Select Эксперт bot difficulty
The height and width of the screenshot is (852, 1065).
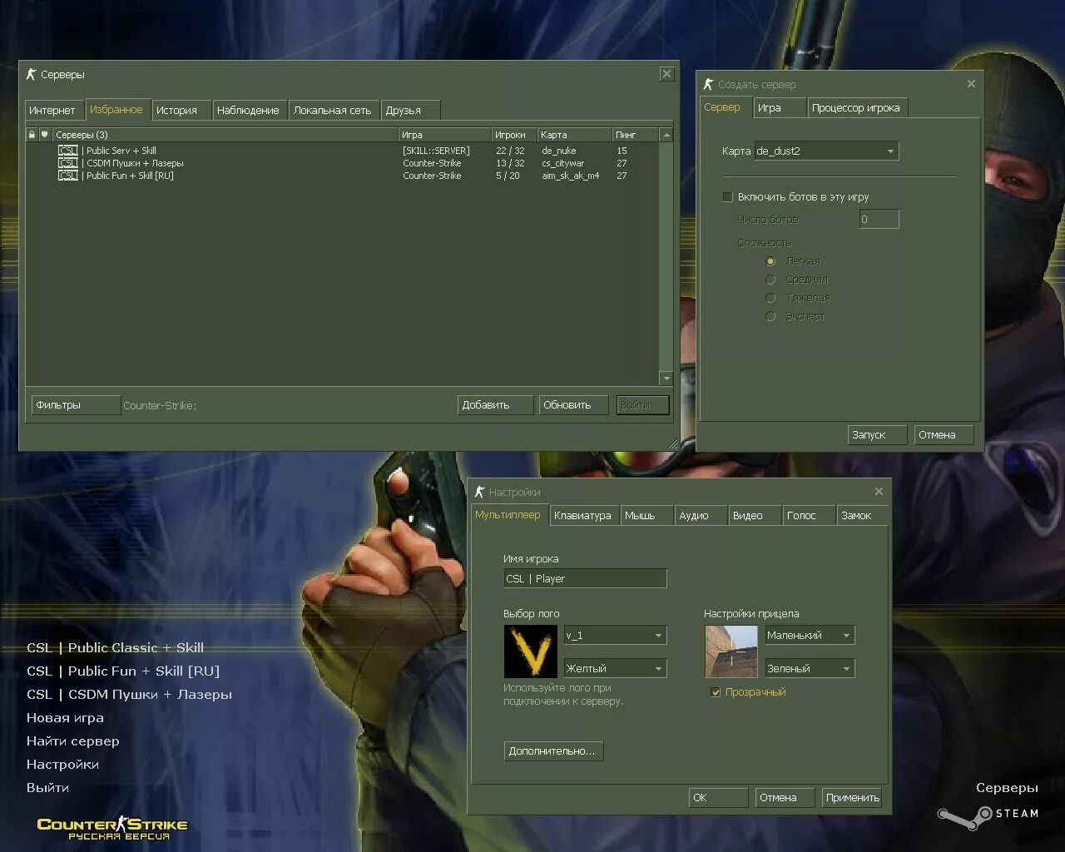[770, 316]
